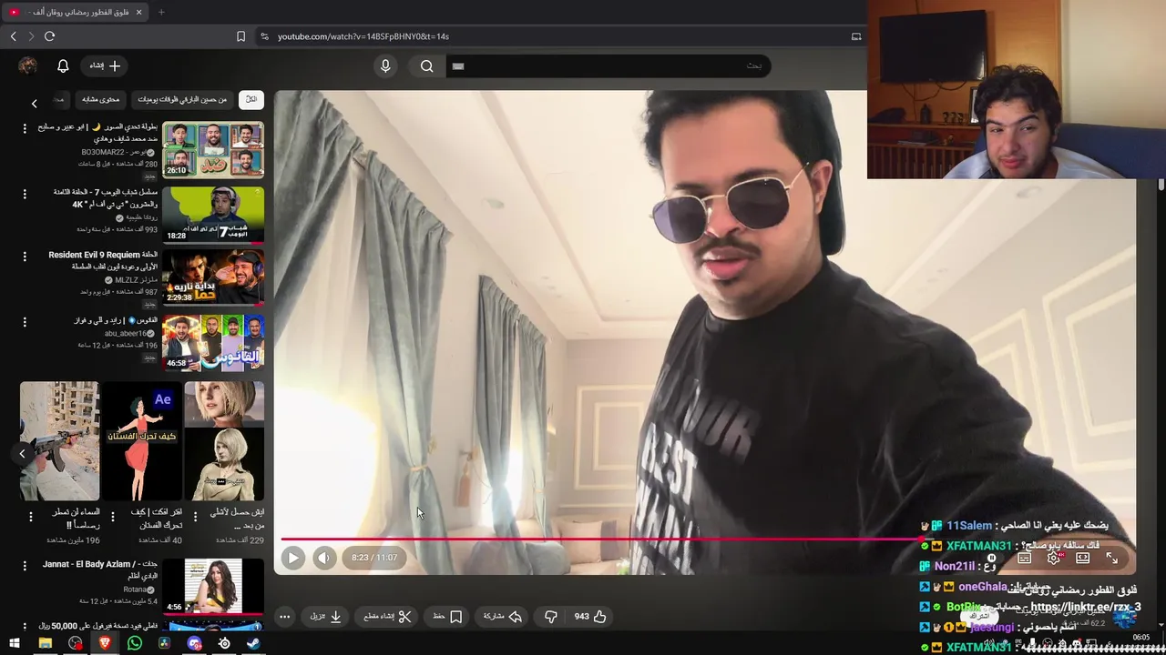Open Brave browser taskbar icon
The width and height of the screenshot is (1166, 655).
point(105,643)
